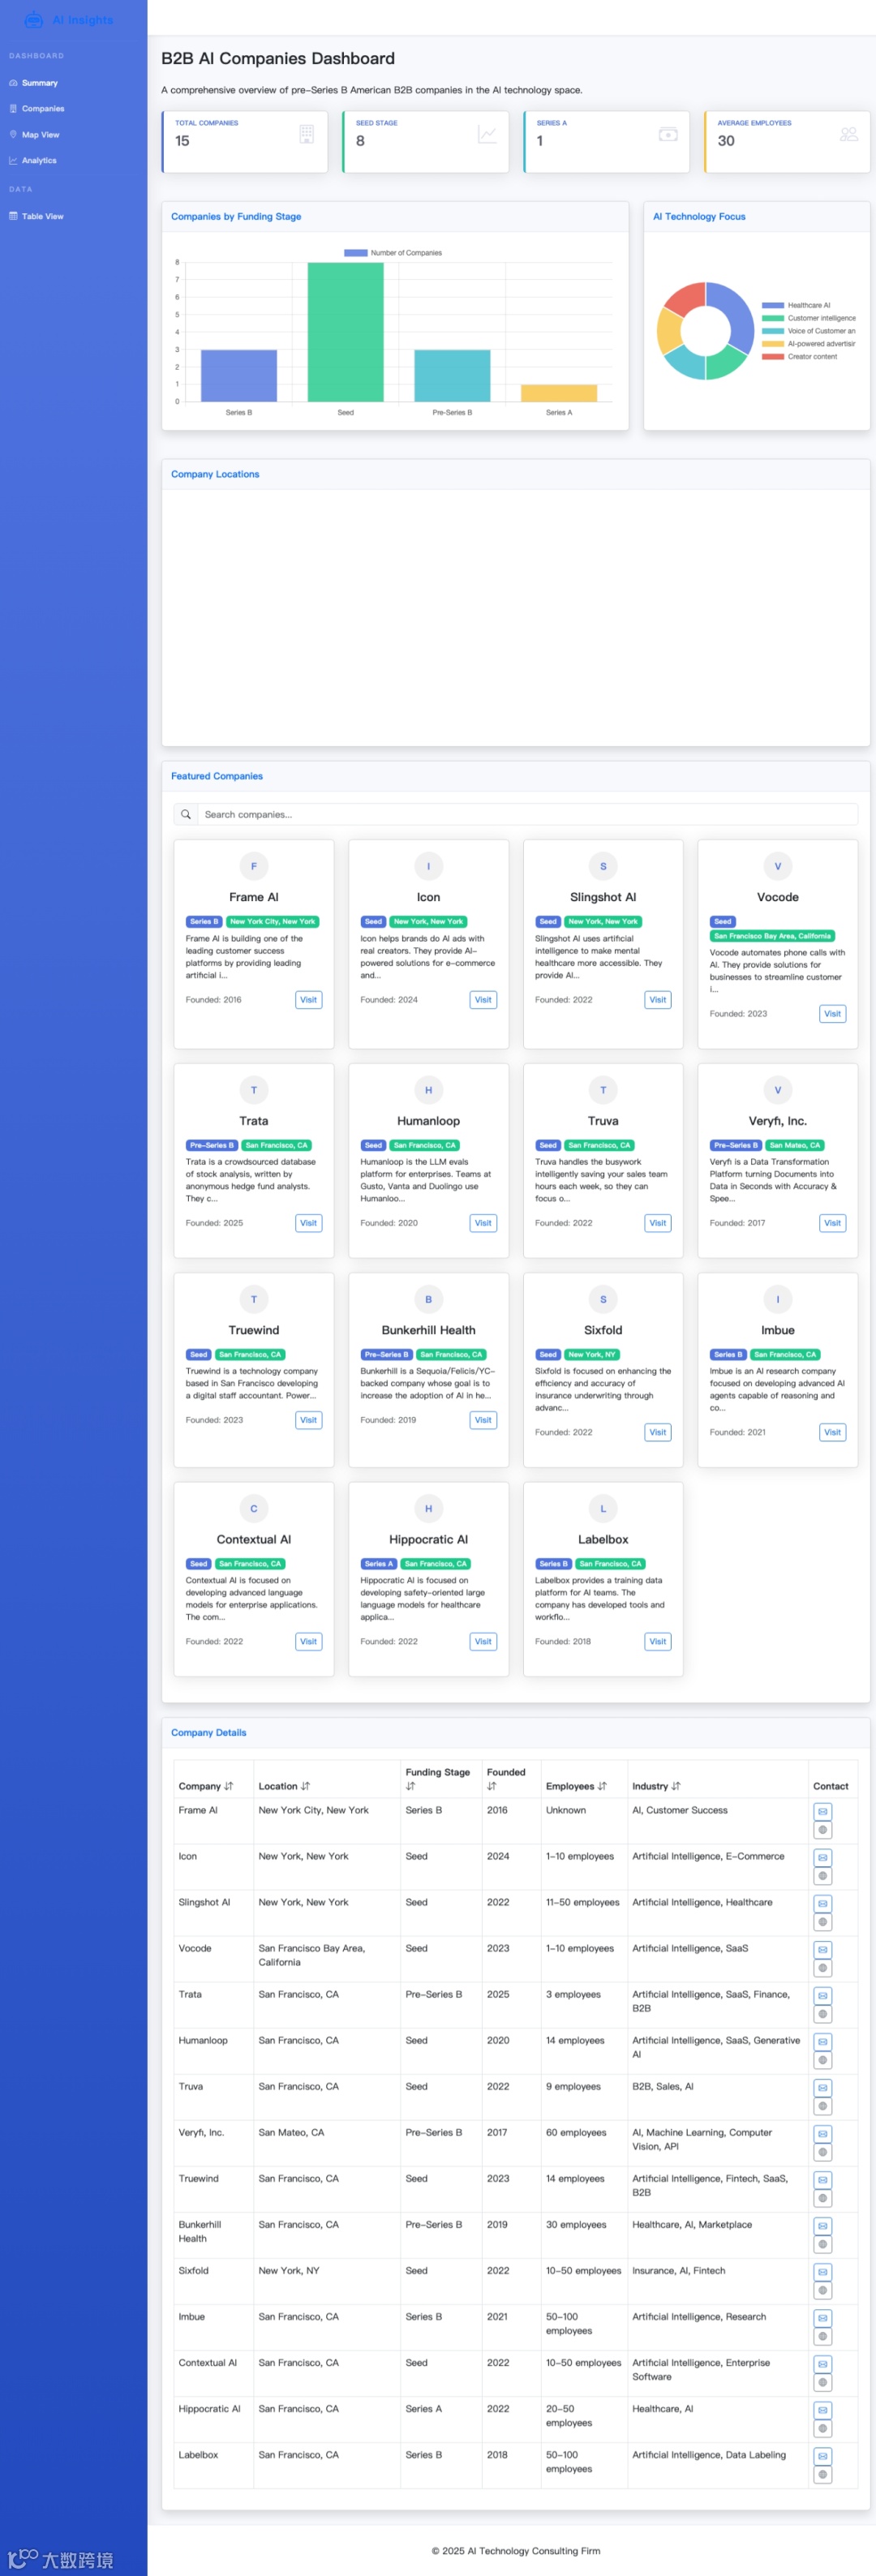Click the Series A badge on Hippocratic AI card
Screen dimensions: 876x2576
click(x=378, y=1564)
